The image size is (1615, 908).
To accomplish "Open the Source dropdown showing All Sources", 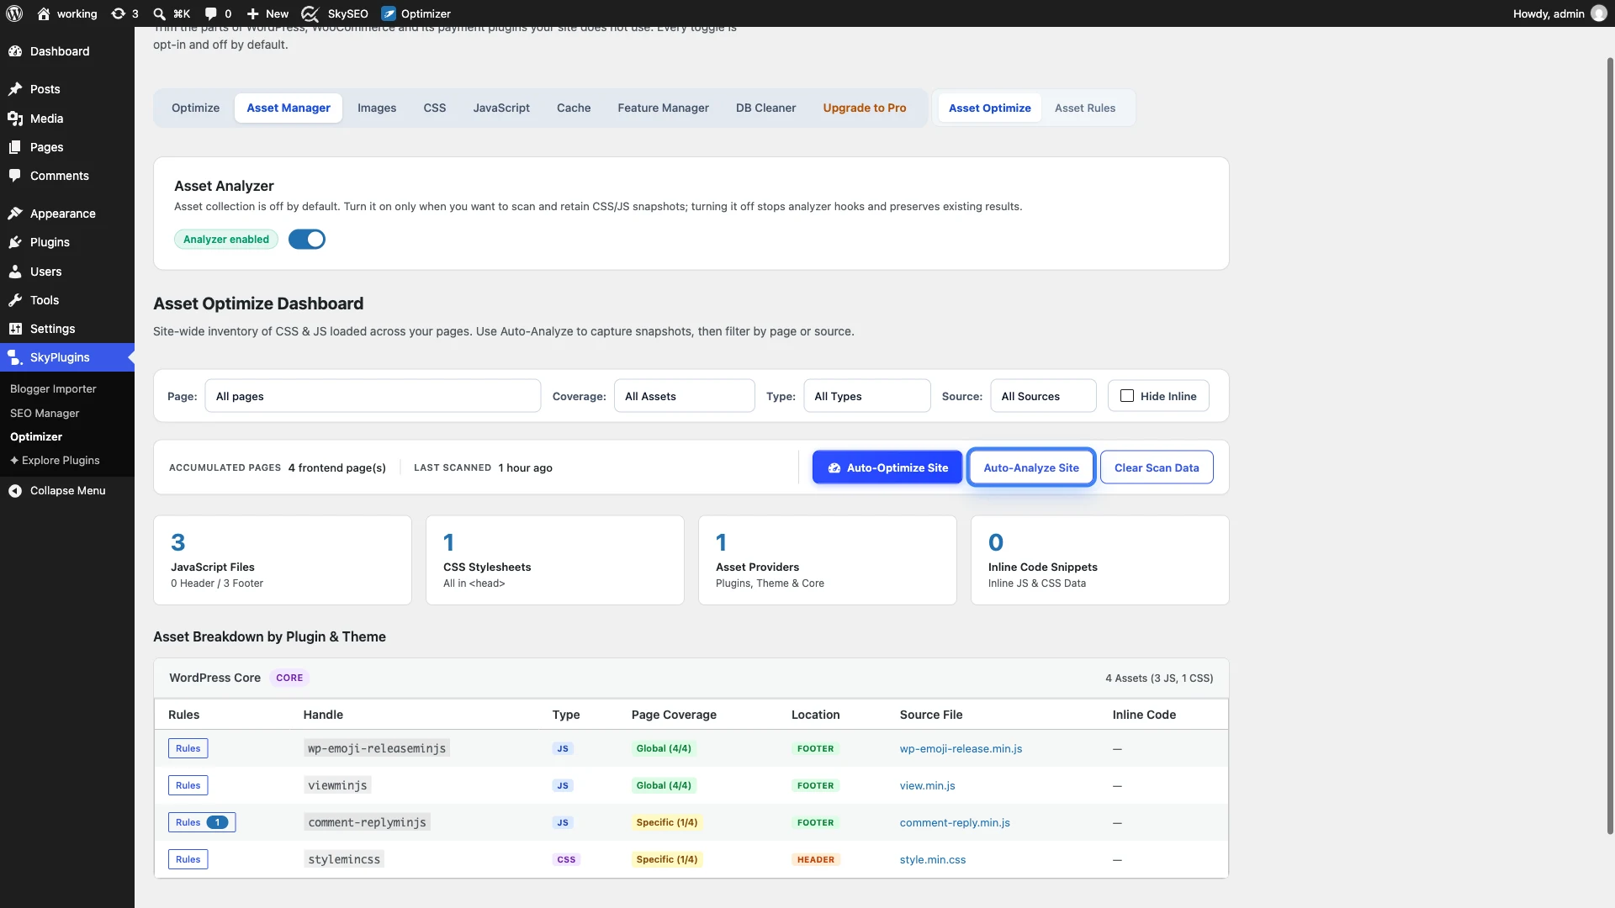I will point(1043,396).
